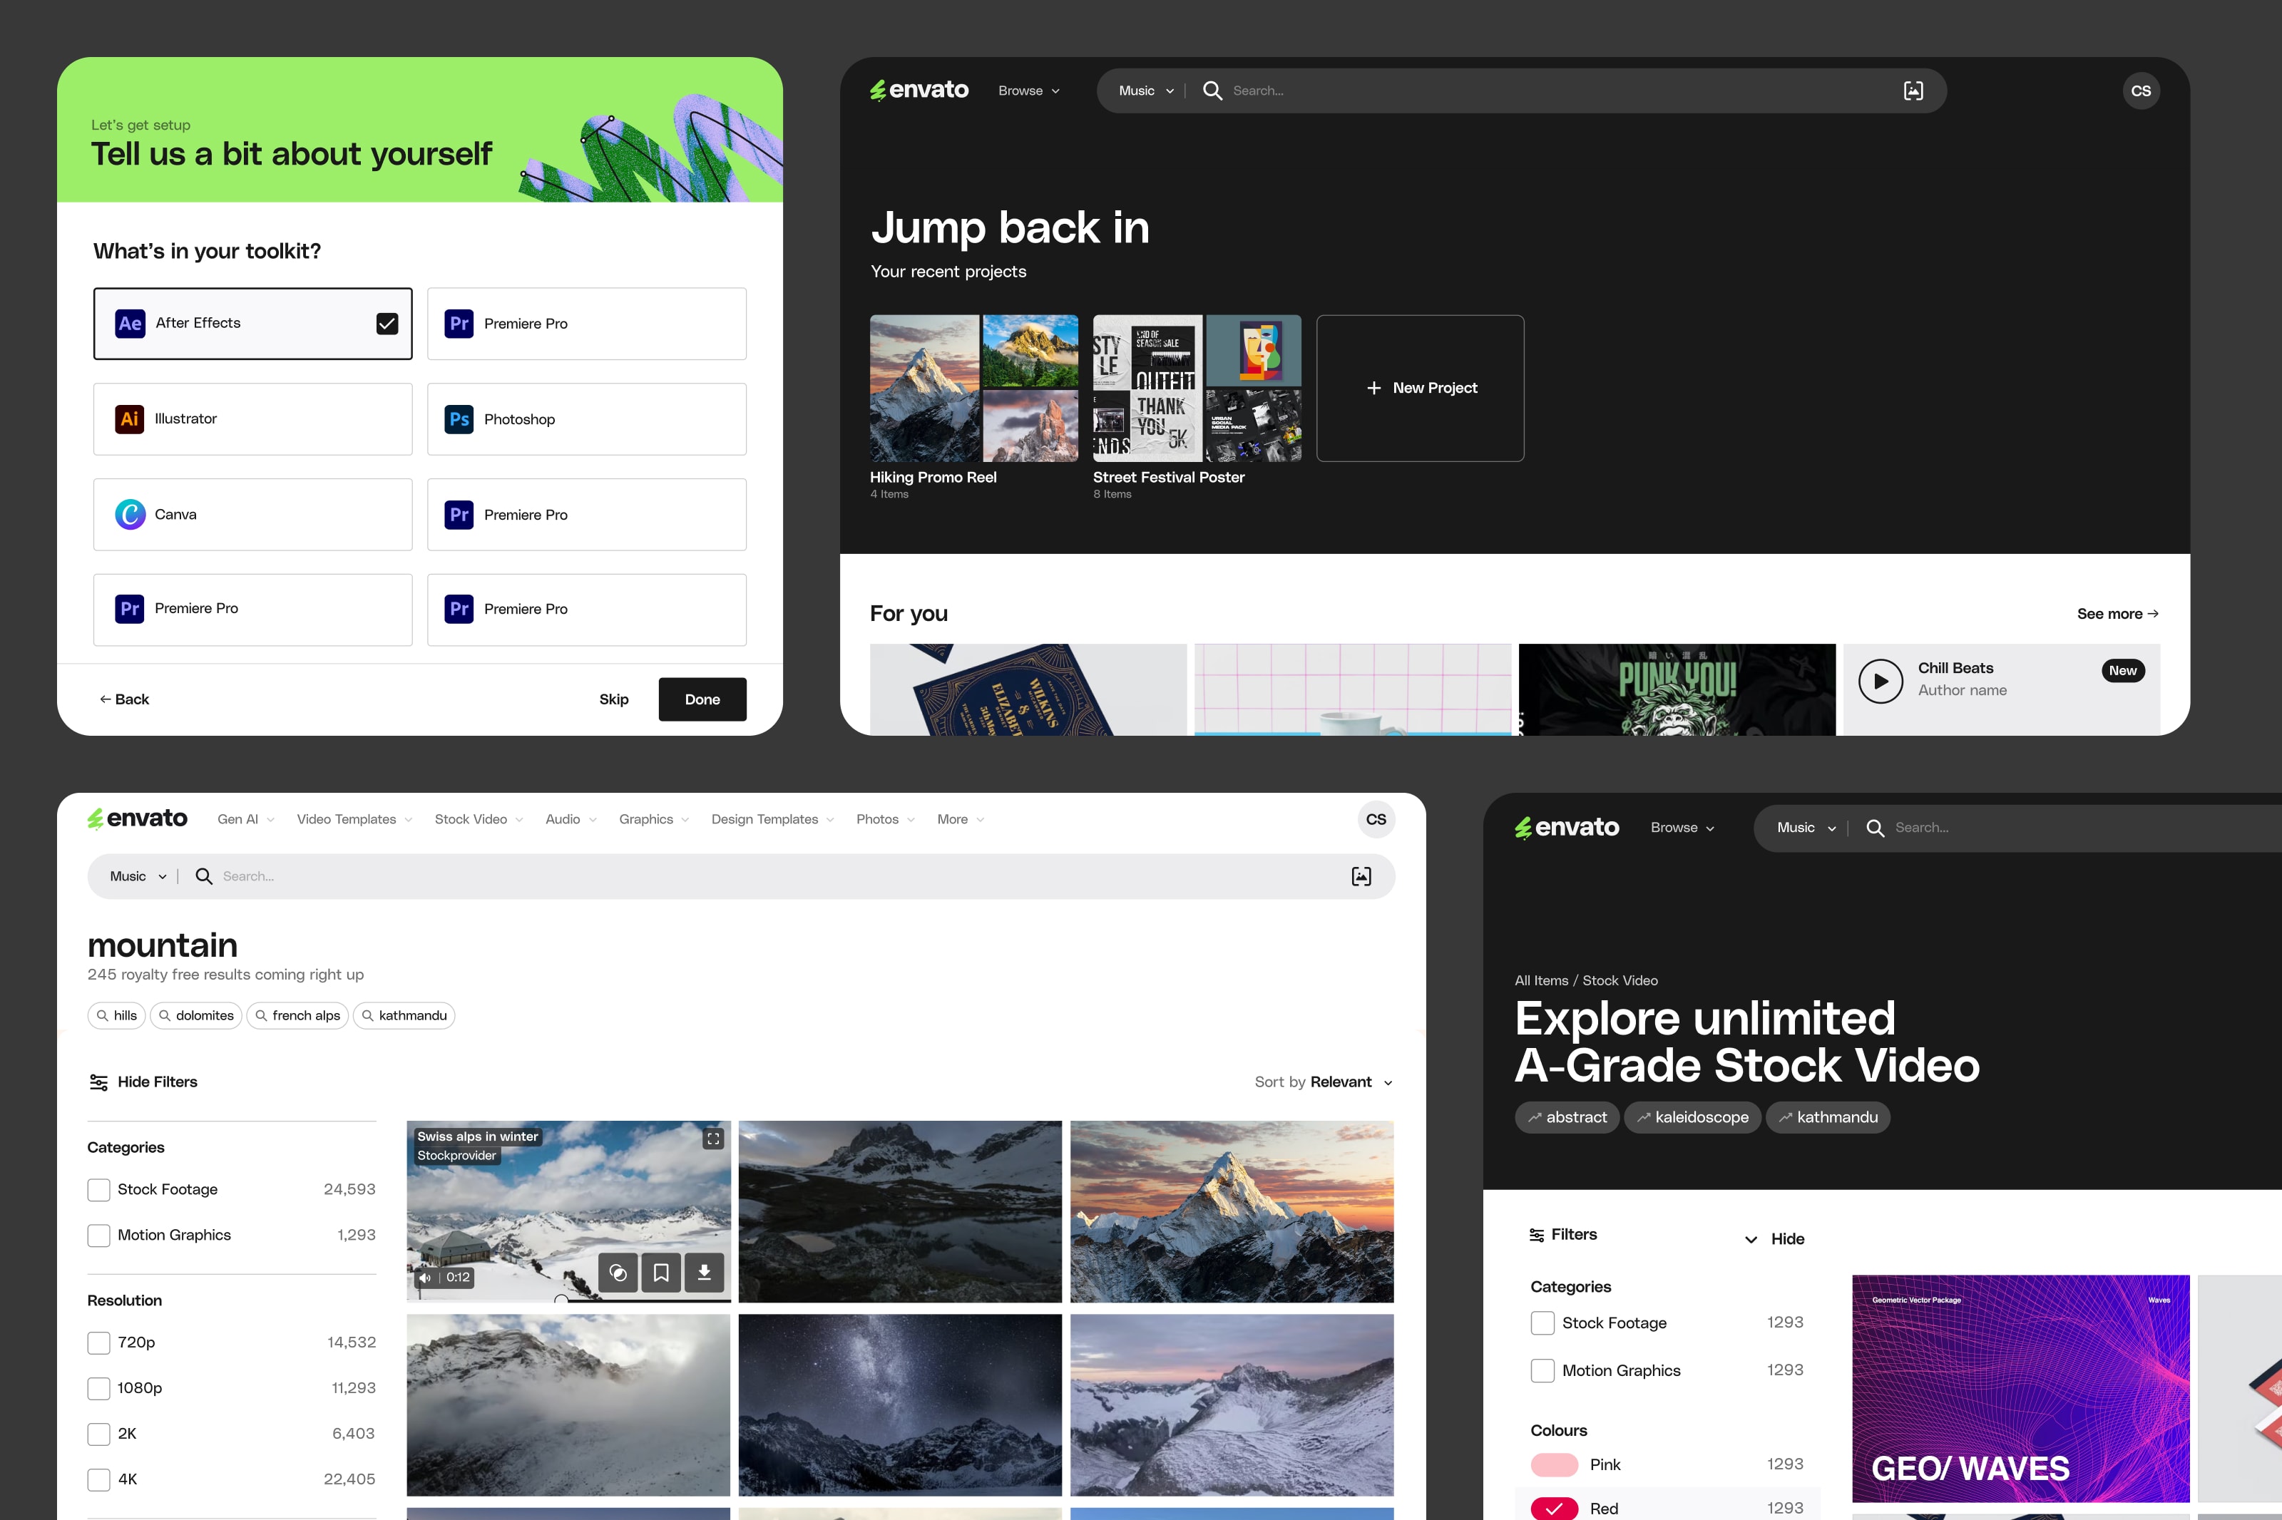Image resolution: width=2282 pixels, height=1520 pixels.
Task: Click magnifier icon in Stock Video panel search
Action: click(1875, 828)
